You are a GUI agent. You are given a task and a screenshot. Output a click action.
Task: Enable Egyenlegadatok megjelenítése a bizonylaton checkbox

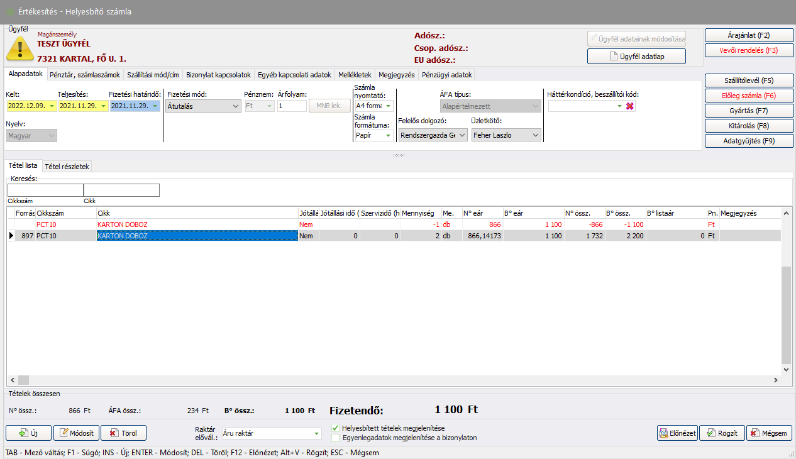[336, 438]
